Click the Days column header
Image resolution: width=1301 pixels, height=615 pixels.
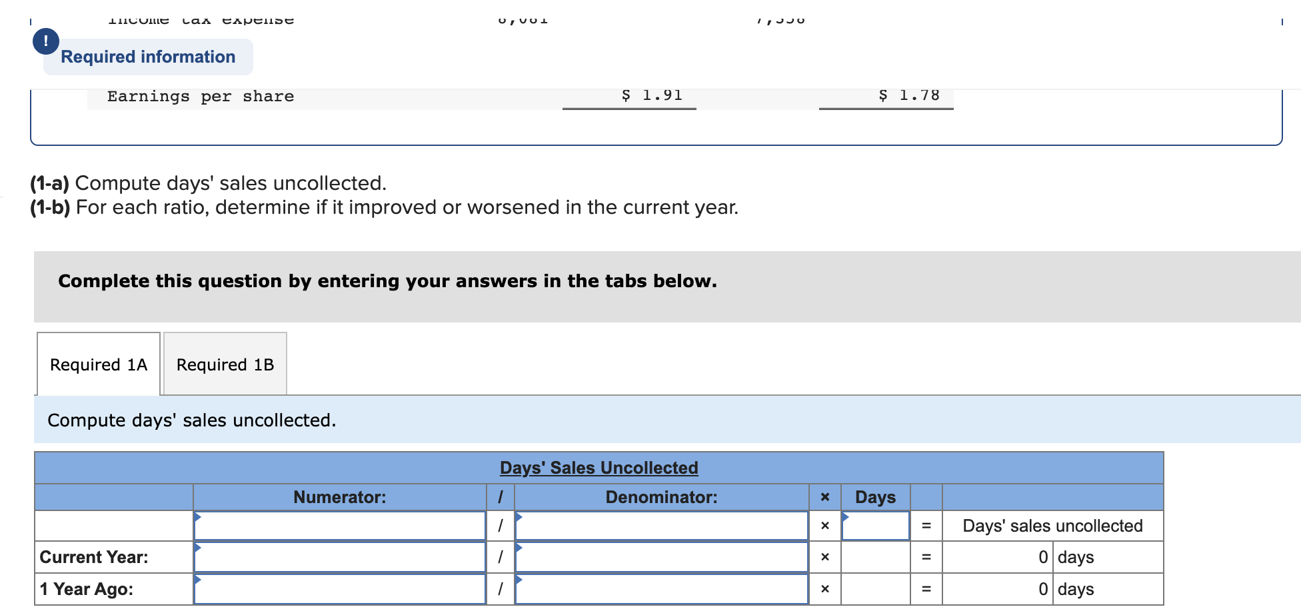coord(876,497)
